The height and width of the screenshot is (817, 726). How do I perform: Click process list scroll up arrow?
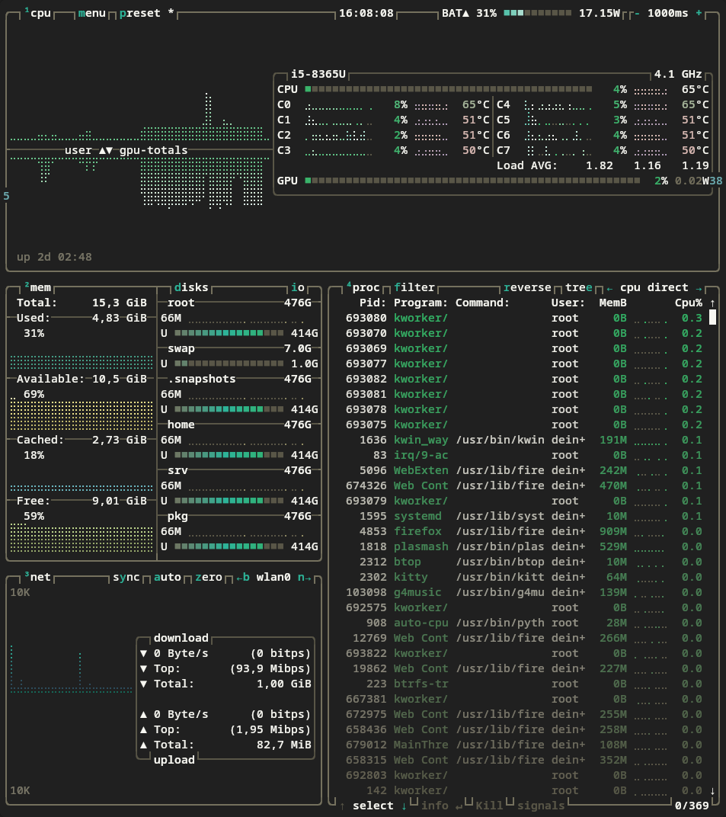coord(712,303)
